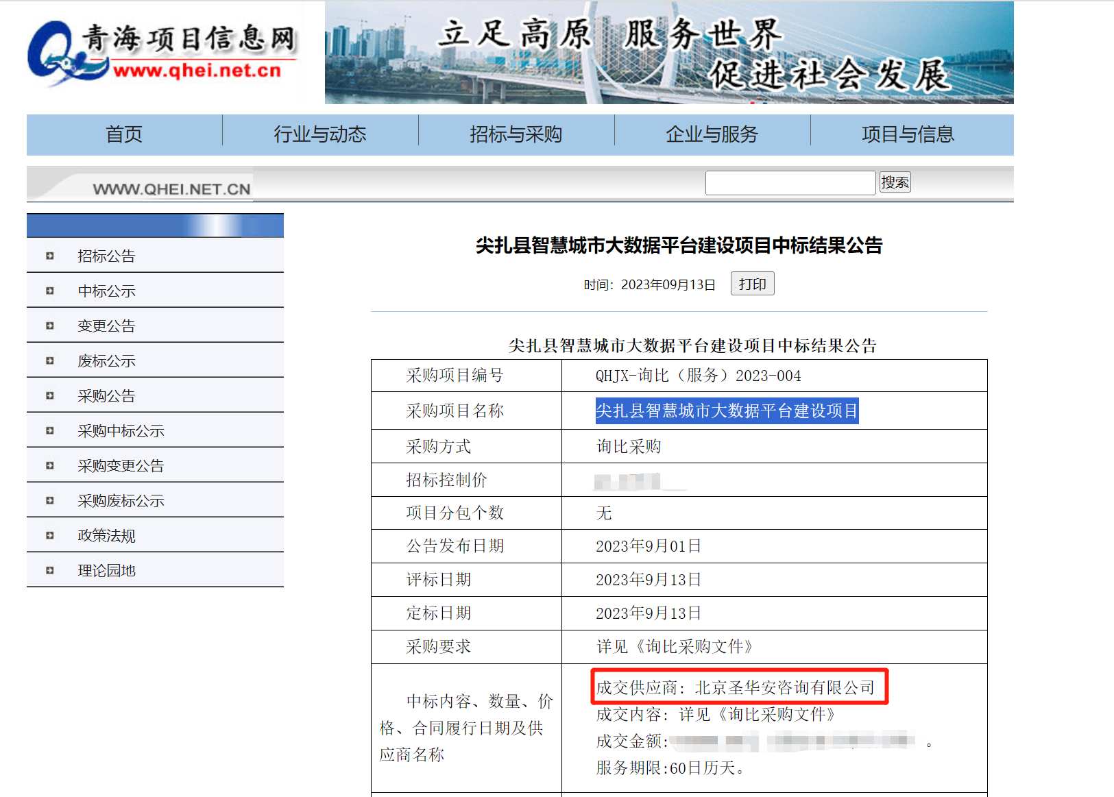Click the 打印 print button
The height and width of the screenshot is (797, 1114).
752,284
